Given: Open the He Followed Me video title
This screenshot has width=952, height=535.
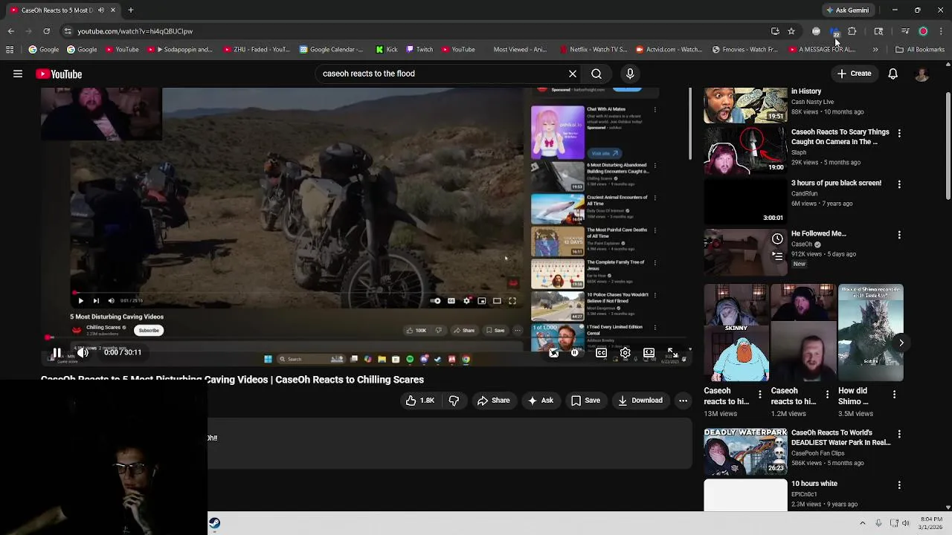Looking at the screenshot, I should [x=818, y=233].
